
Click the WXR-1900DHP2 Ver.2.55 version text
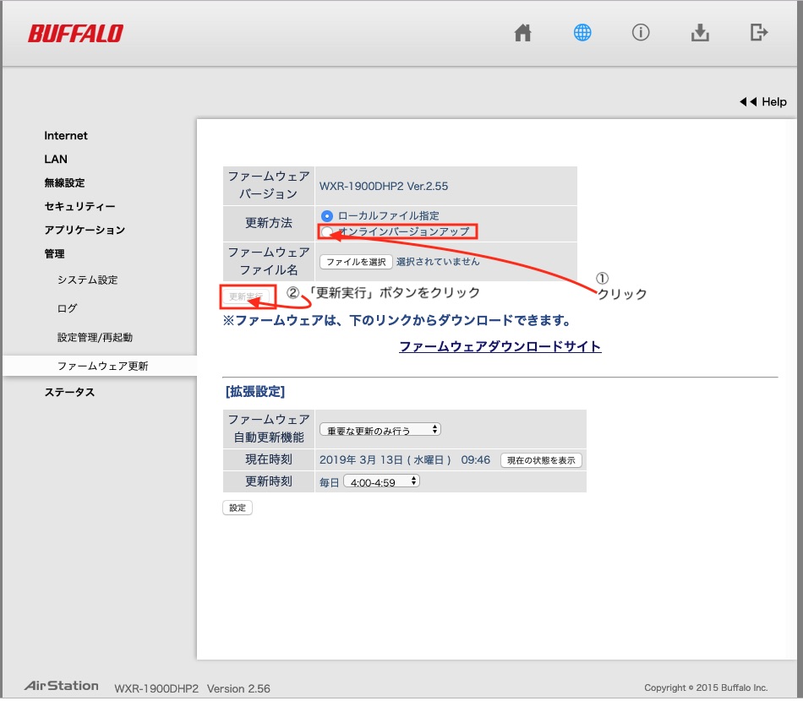(384, 187)
